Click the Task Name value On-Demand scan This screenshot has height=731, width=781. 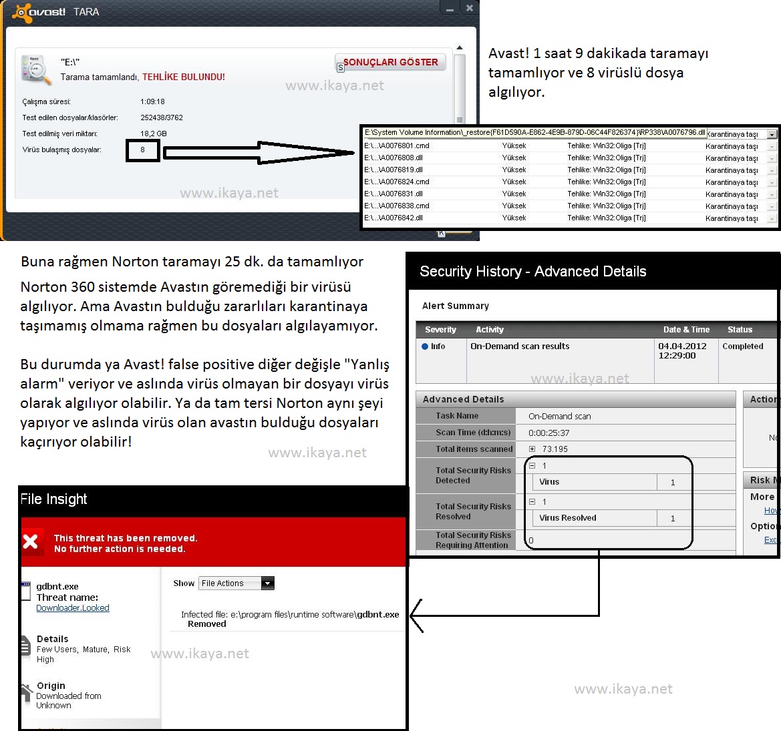559,416
